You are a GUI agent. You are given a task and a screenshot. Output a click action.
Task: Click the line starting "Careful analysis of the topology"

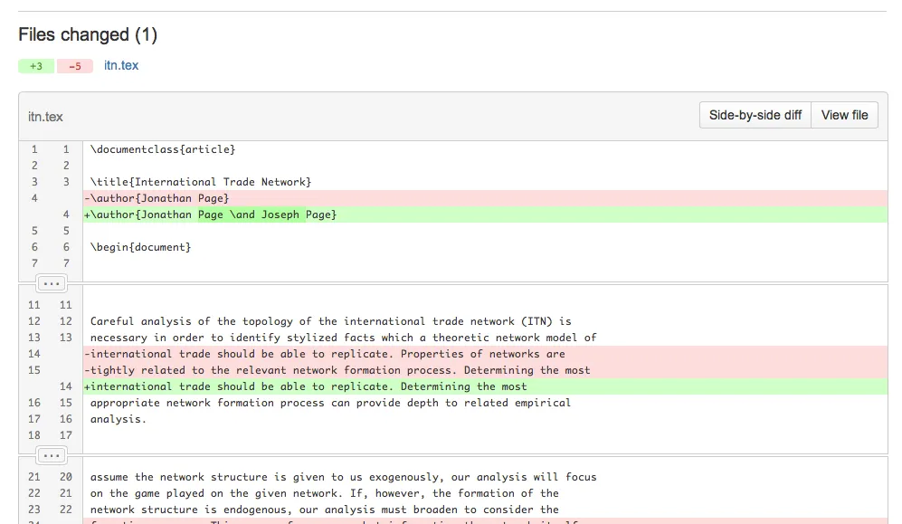(x=330, y=321)
